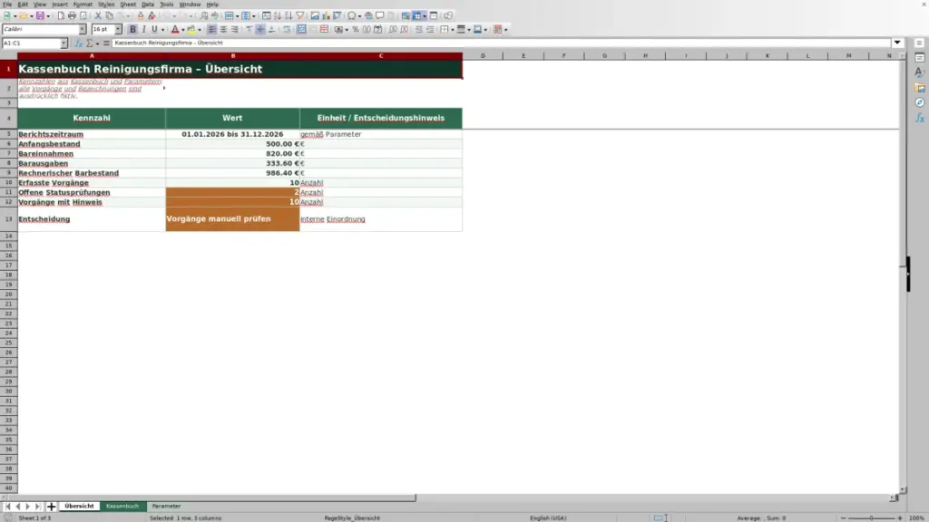Open sidebar Gallery panel icon
929x522 pixels.
click(920, 88)
